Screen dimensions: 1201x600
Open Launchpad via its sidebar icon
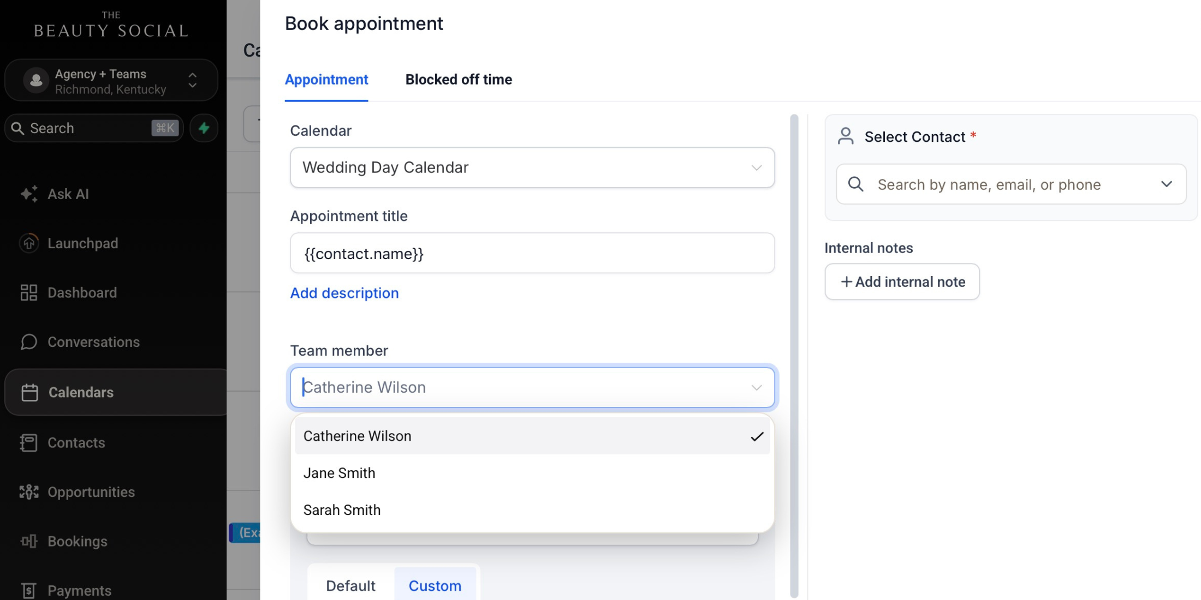click(x=29, y=243)
